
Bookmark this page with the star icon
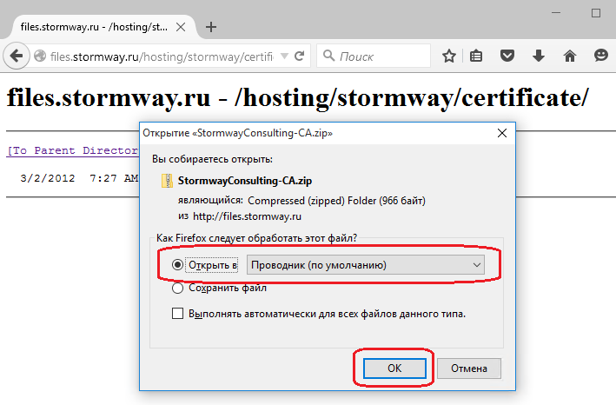click(448, 56)
